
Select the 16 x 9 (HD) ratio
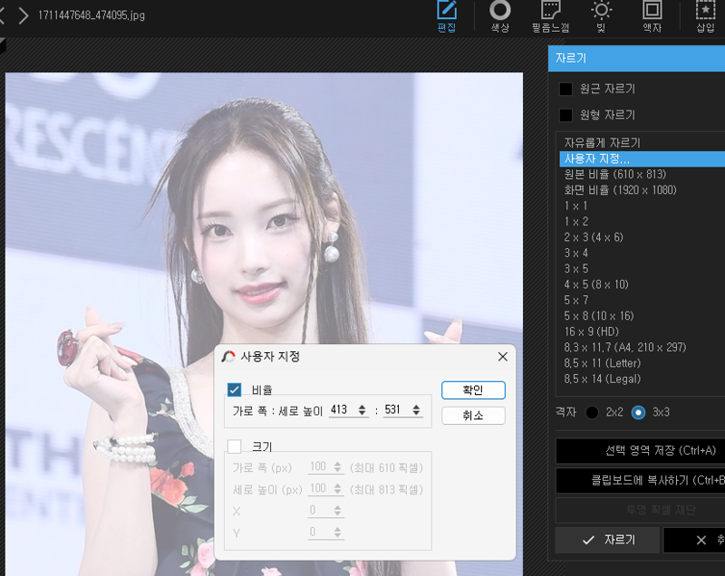click(x=643, y=331)
